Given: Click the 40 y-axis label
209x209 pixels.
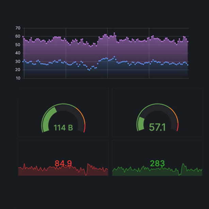Looking at the screenshot, I should coord(18,53).
